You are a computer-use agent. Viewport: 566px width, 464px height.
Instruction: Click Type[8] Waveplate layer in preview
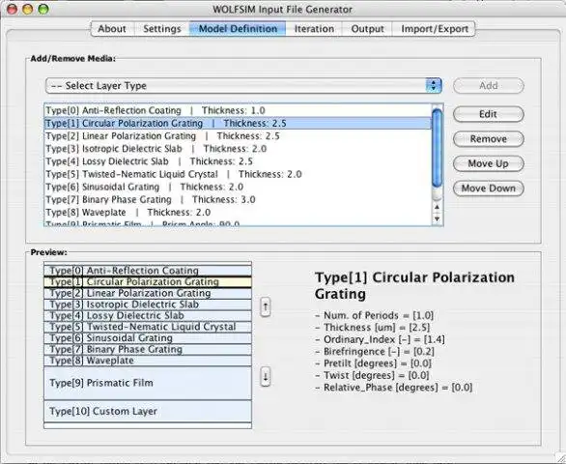pyautogui.click(x=148, y=361)
